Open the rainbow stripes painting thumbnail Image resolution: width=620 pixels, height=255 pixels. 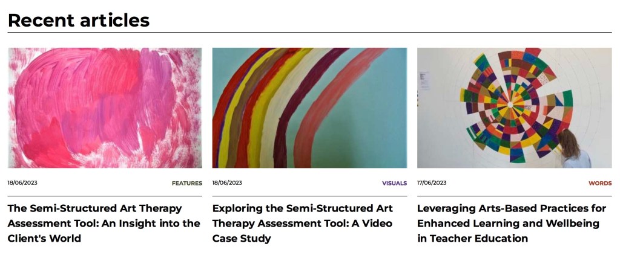[x=309, y=108]
